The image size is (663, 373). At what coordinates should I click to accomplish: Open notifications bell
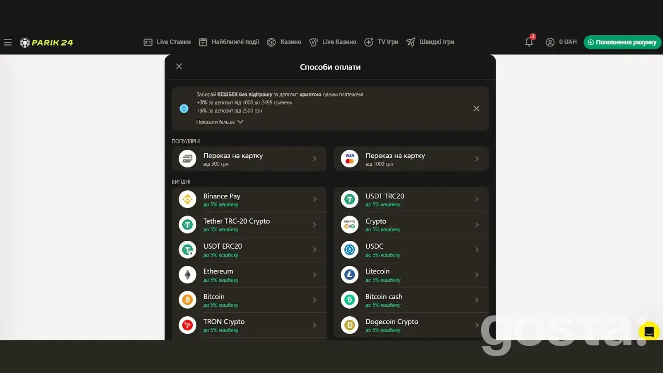coord(529,41)
